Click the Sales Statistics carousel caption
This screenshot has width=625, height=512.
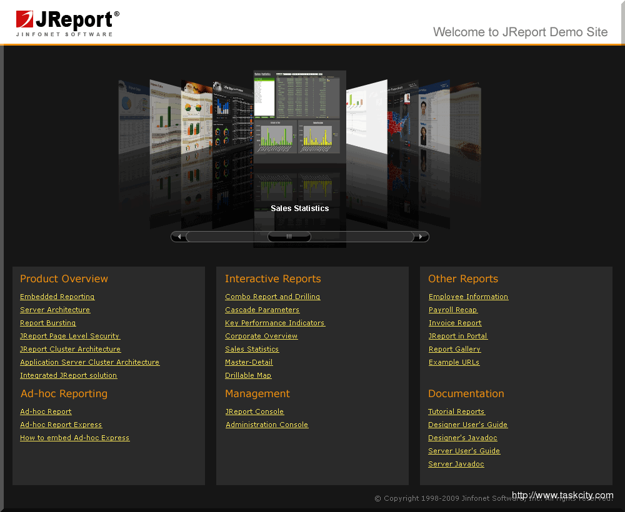pos(300,208)
